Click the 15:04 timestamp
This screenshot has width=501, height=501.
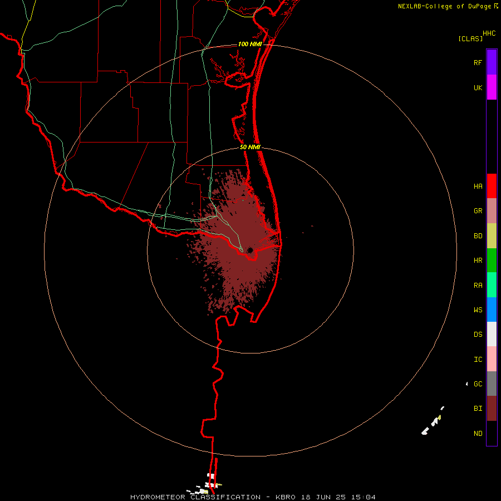point(365,497)
